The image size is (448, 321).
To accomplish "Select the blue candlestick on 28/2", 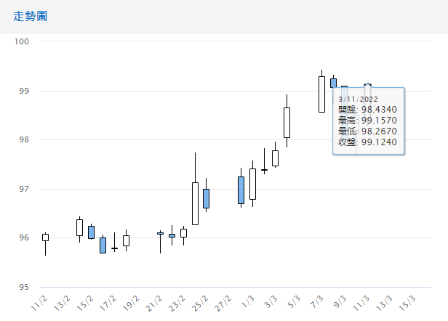I will 241,190.
